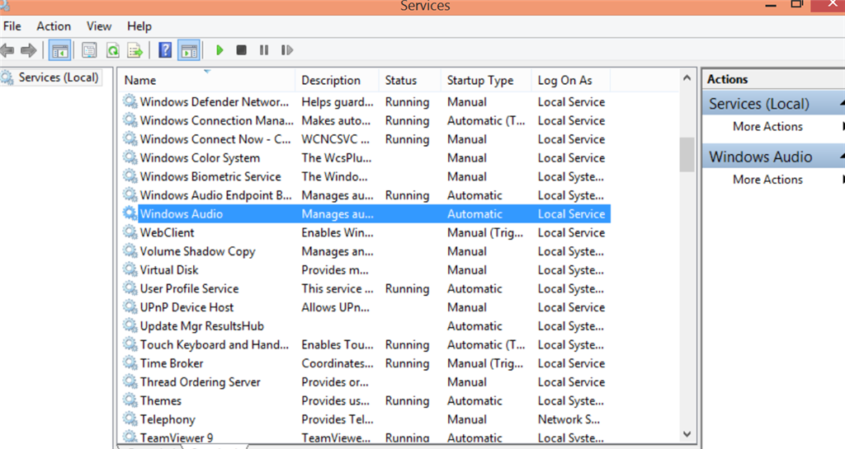Click 'Coordinates...' description of Time Broker
Viewport: 845px width, 449px height.
(x=337, y=363)
